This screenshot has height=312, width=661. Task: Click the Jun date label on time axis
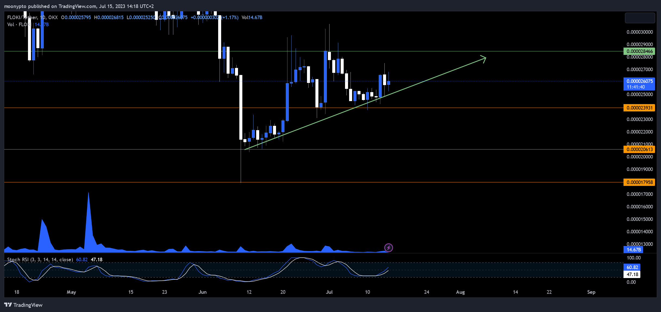pyautogui.click(x=202, y=292)
